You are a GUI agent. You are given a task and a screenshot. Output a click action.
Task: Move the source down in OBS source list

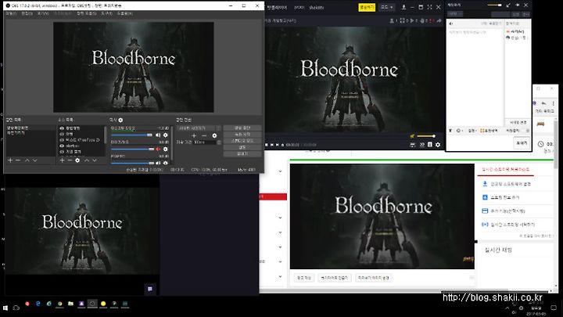(x=95, y=160)
